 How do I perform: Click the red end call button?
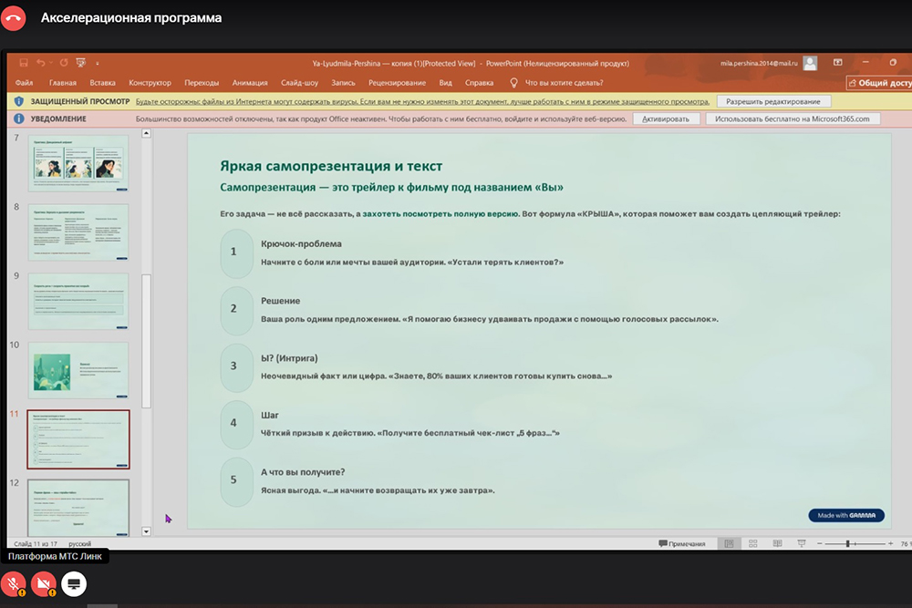click(14, 17)
